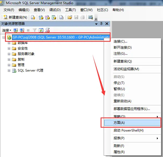Click the filter funnel icon
163x157 pixels.
(x=34, y=30)
